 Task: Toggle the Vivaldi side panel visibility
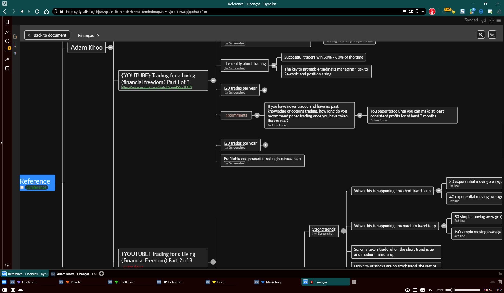[5, 290]
